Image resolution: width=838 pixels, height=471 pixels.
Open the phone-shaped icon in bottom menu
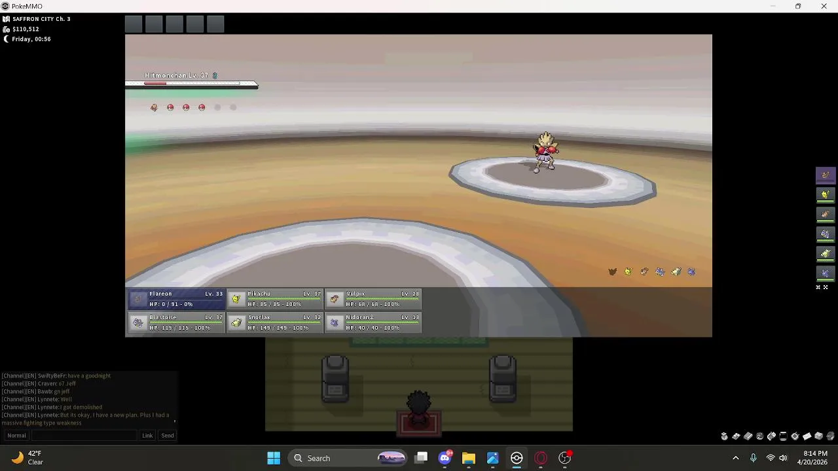[771, 436]
